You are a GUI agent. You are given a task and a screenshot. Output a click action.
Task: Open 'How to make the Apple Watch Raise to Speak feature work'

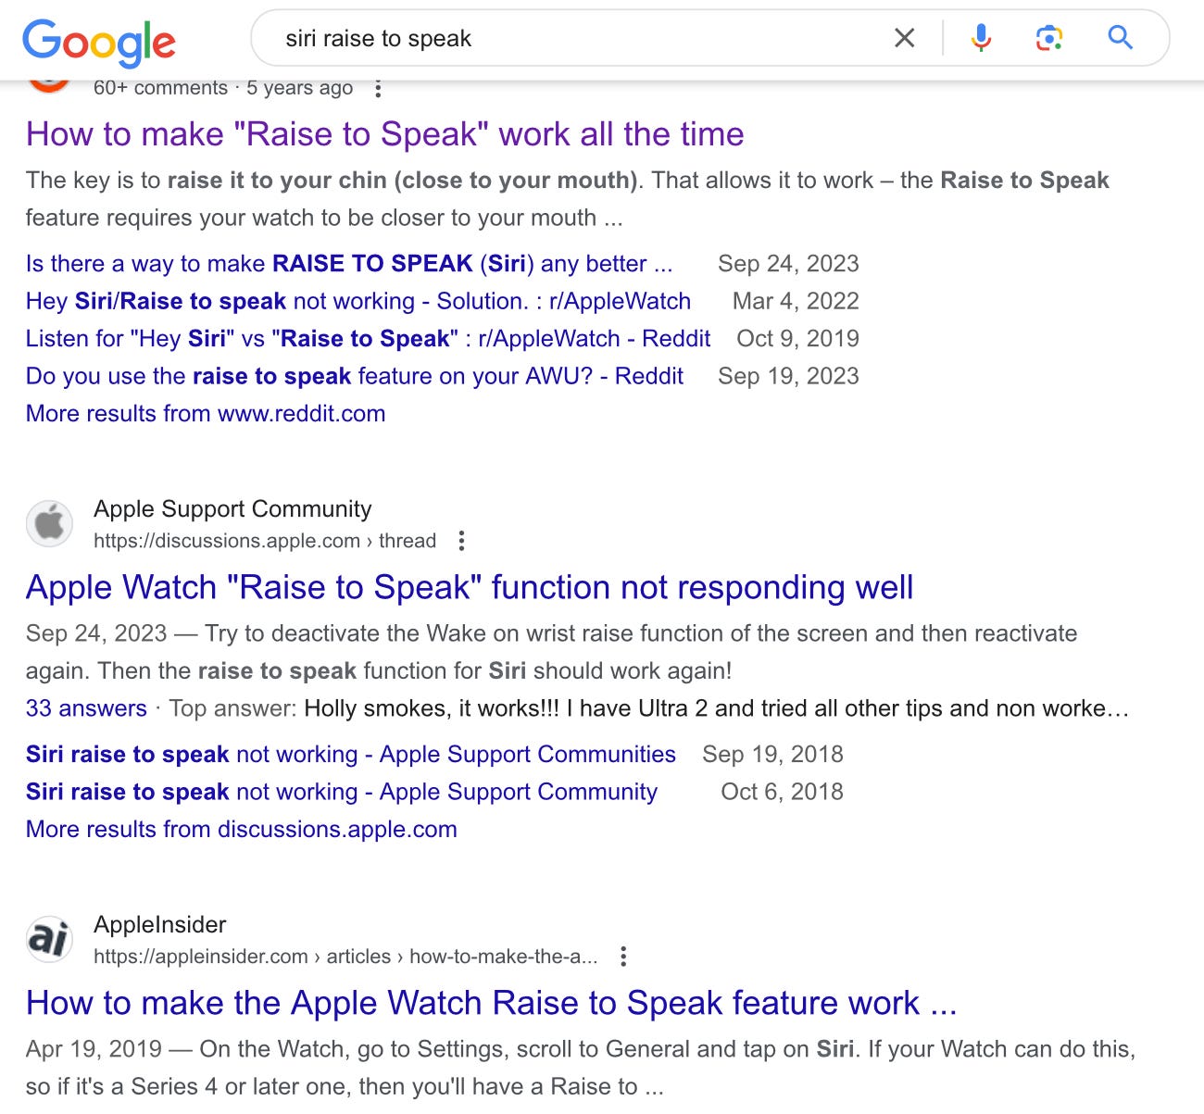[492, 1003]
